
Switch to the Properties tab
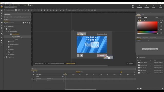click(x=145, y=38)
